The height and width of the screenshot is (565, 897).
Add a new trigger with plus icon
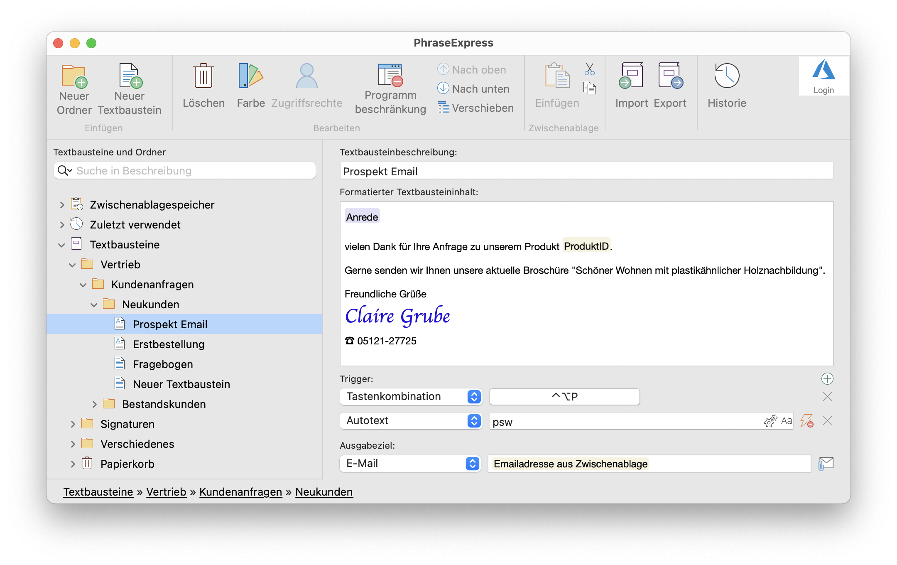click(x=827, y=378)
